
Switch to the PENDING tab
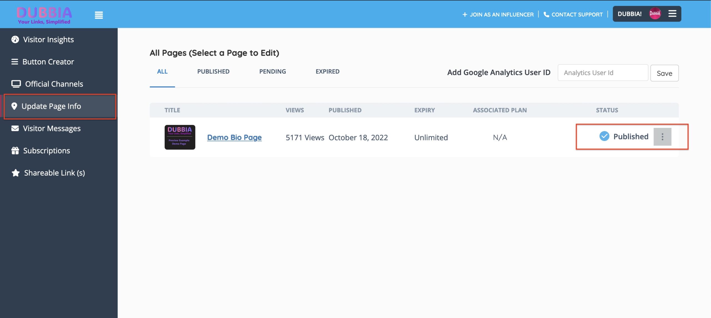click(272, 72)
